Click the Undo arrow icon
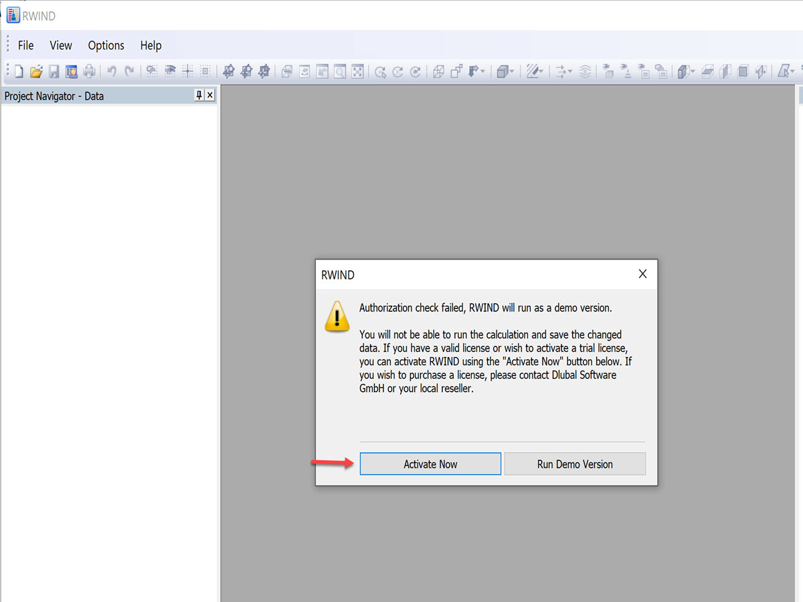The image size is (803, 602). click(x=112, y=72)
